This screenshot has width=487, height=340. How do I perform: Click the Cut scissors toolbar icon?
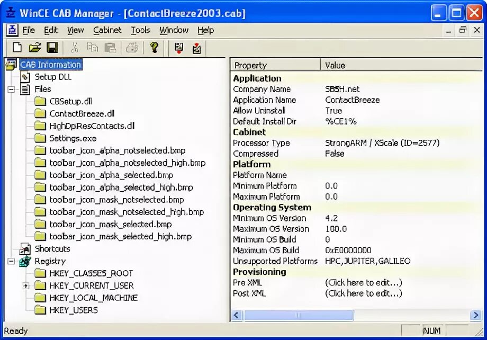click(x=74, y=48)
